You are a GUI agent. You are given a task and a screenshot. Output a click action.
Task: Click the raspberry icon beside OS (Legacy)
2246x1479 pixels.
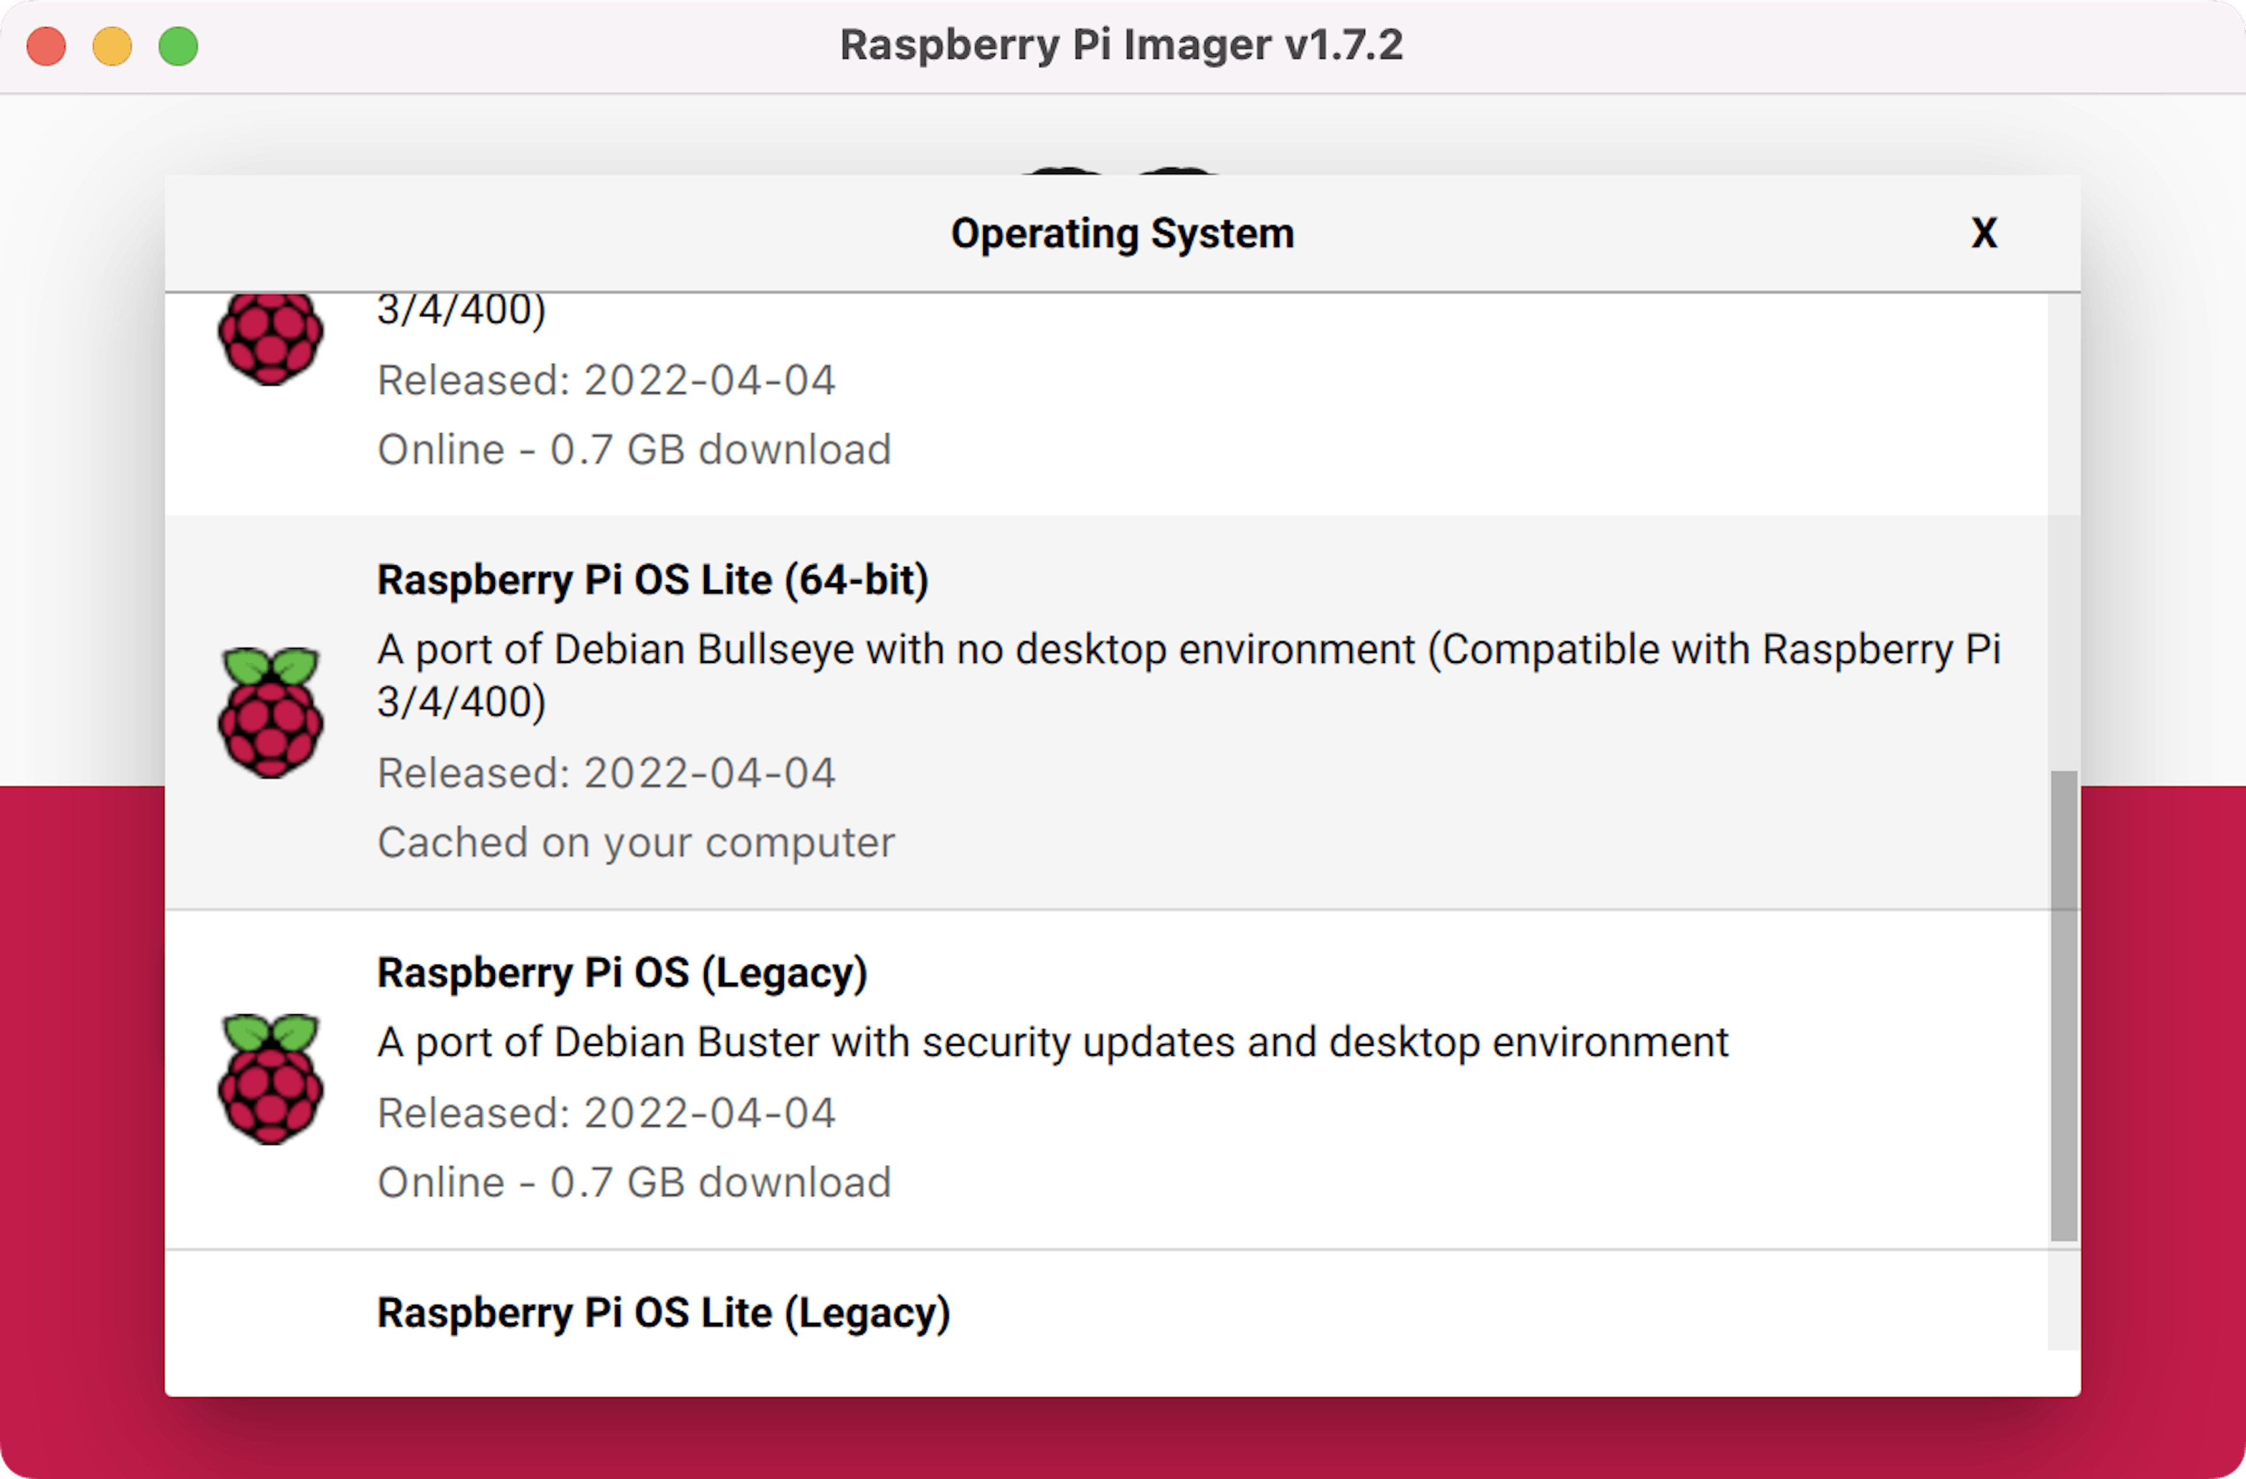[271, 1079]
